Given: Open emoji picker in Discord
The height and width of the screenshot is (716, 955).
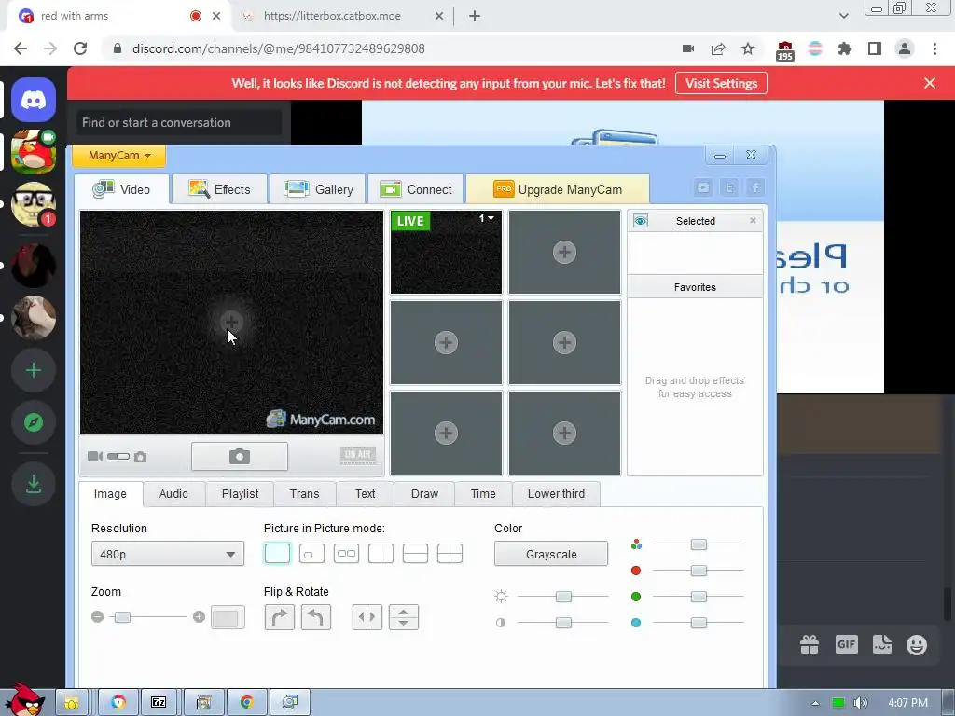Looking at the screenshot, I should click(x=917, y=644).
